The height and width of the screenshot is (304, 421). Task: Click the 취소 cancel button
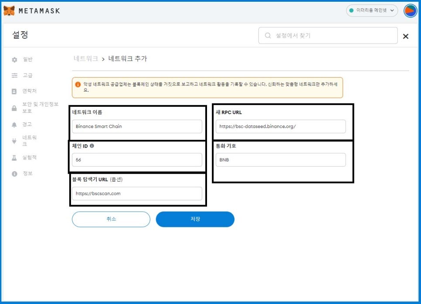tap(111, 219)
